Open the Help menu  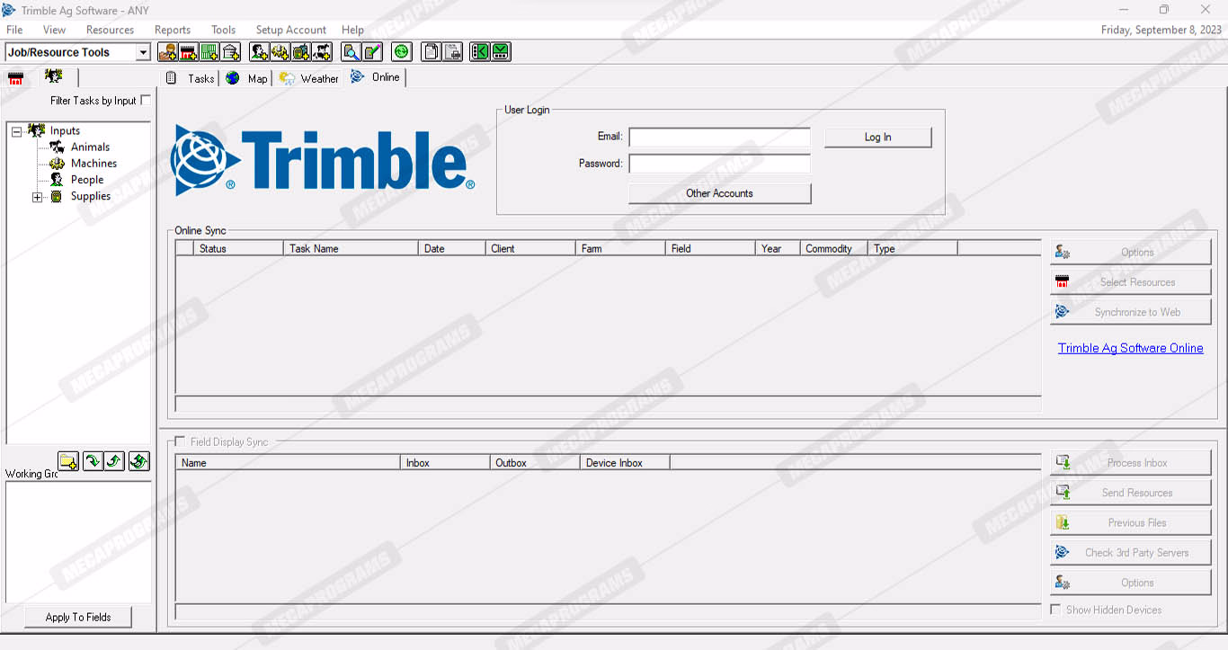pos(352,30)
